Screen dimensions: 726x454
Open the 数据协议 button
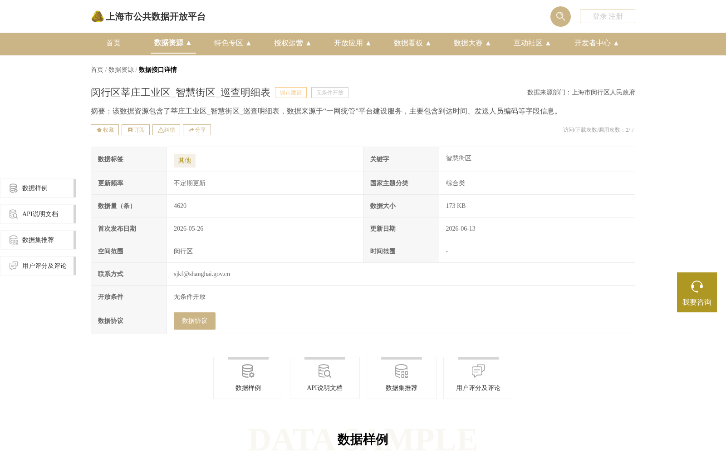[x=195, y=321]
